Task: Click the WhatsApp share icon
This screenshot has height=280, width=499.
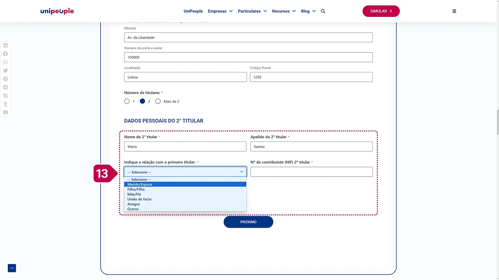Action: tap(5, 62)
